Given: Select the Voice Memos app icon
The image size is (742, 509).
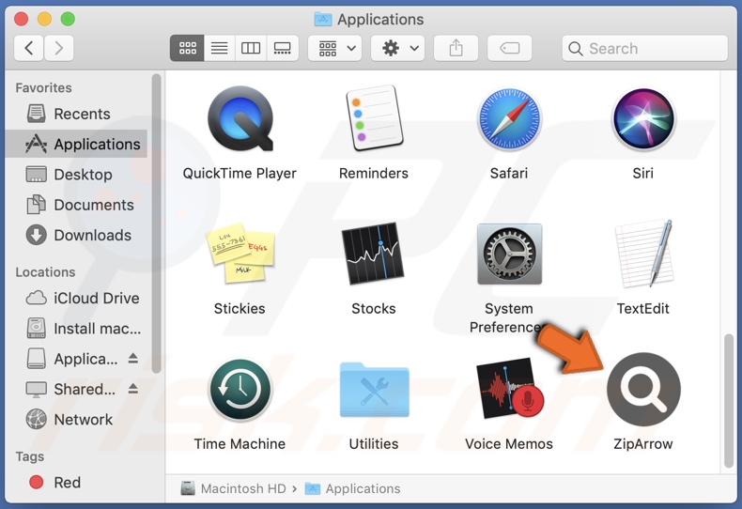Looking at the screenshot, I should click(510, 388).
